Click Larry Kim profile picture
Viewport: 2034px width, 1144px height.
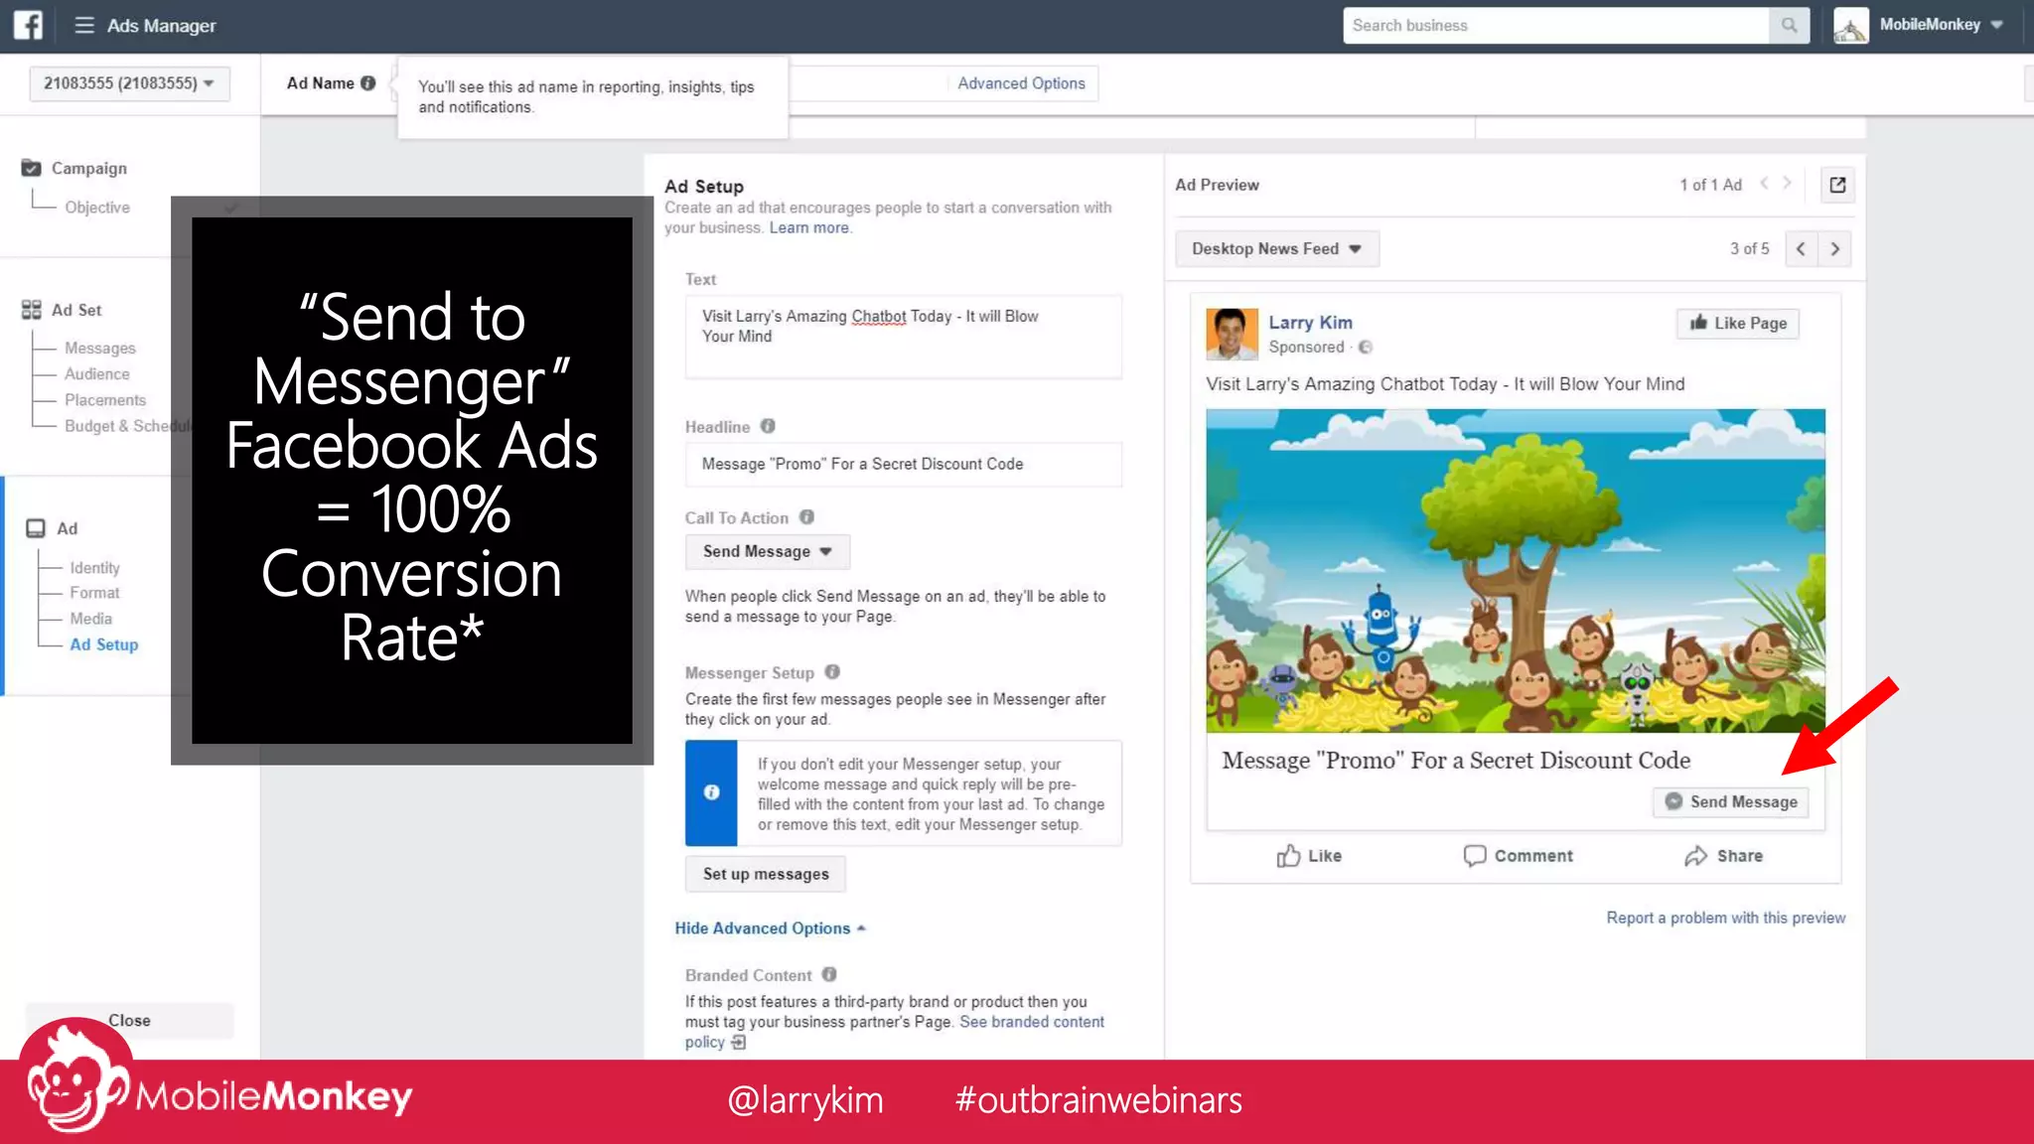(1232, 334)
